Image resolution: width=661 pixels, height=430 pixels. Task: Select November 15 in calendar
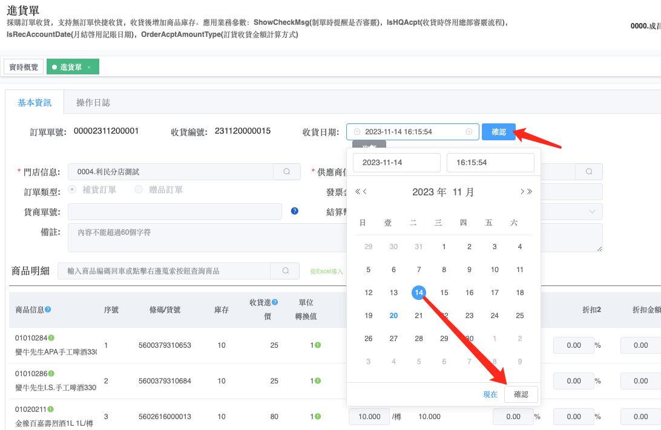[444, 292]
